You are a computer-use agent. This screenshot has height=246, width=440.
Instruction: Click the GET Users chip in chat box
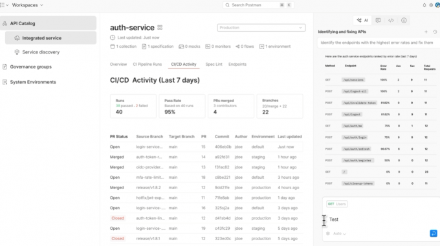[x=337, y=204]
